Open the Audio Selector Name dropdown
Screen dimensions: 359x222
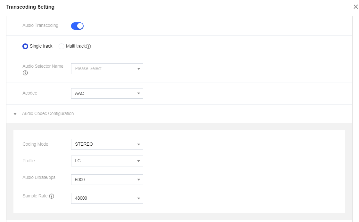tap(107, 69)
